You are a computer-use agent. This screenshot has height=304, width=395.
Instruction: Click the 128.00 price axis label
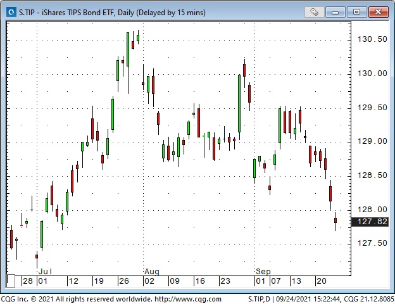372,210
